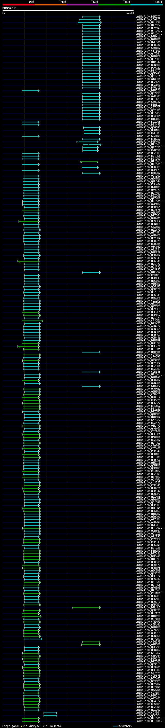
Task: Select hit label UniRef100_Q3Z583
Action: pyautogui.click(x=148, y=59)
